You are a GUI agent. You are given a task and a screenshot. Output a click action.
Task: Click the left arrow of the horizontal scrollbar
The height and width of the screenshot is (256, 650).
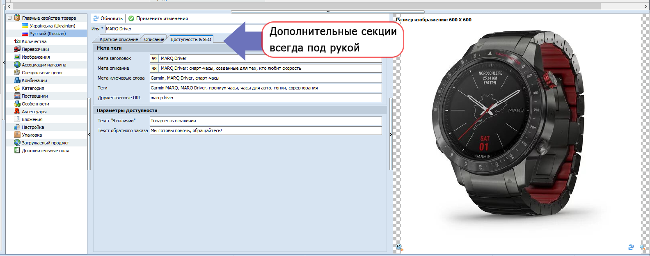tap(9, 6)
